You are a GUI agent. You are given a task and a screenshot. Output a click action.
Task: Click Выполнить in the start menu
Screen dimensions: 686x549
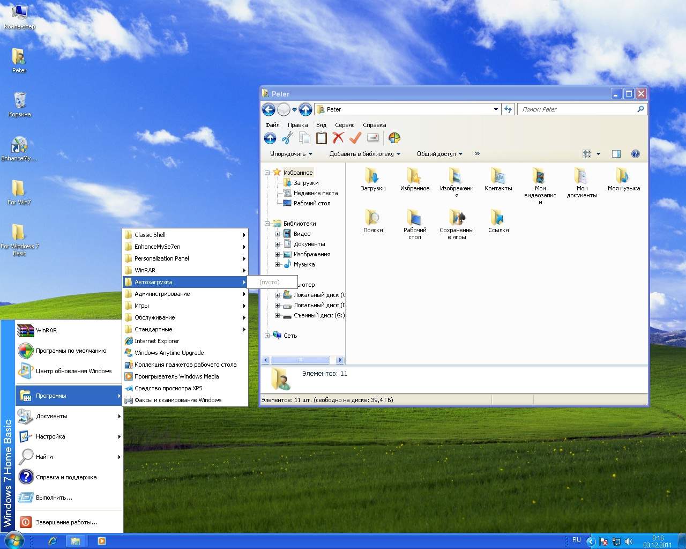click(54, 498)
